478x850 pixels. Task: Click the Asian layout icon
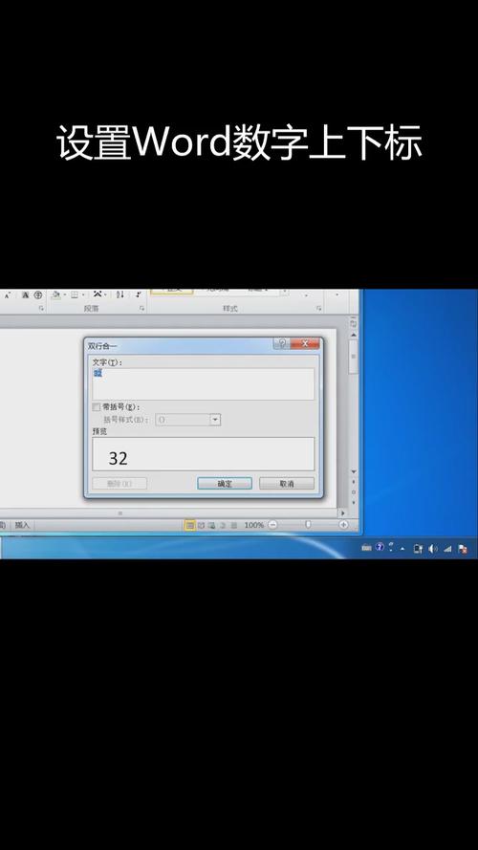98,294
